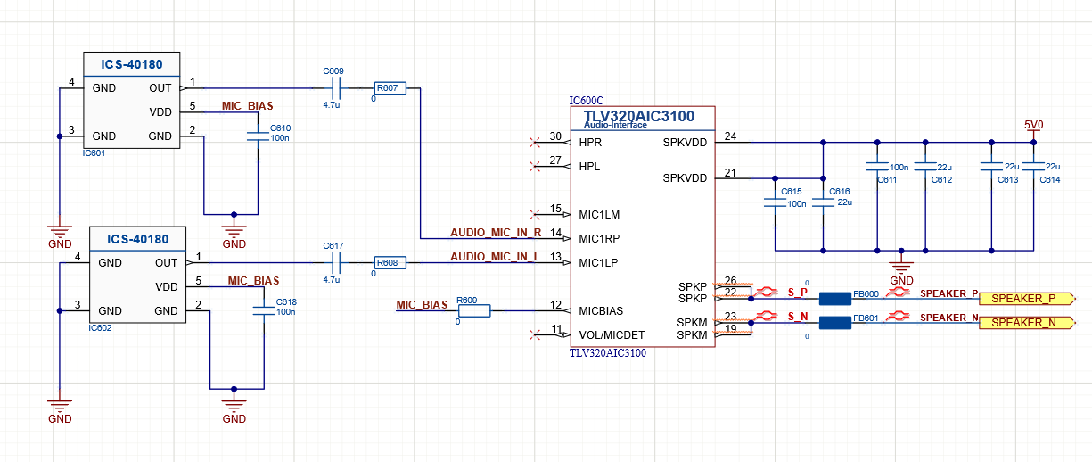
Task: Click the SPEAKER_P net label beside FB600
Action: coord(949,293)
